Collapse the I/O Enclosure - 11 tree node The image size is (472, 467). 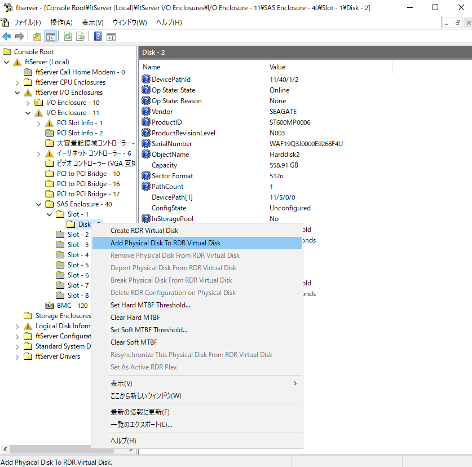(x=27, y=112)
